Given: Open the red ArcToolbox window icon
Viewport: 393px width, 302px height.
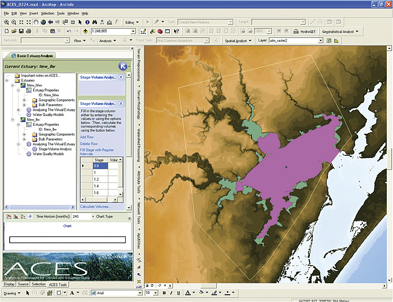Looking at the screenshot, I should 160,32.
